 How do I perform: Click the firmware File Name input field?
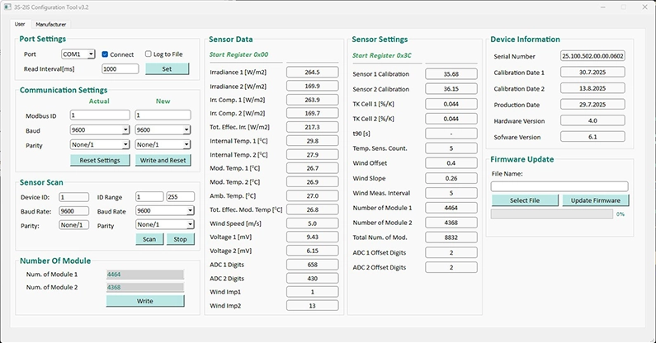(559, 186)
